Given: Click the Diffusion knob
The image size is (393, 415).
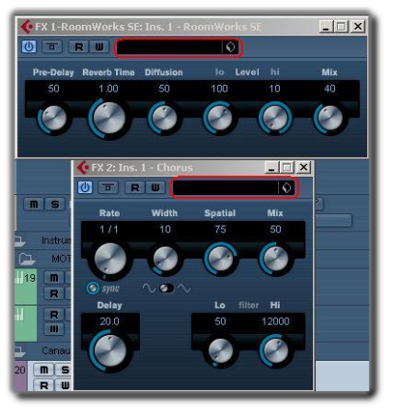Looking at the screenshot, I should click(165, 118).
